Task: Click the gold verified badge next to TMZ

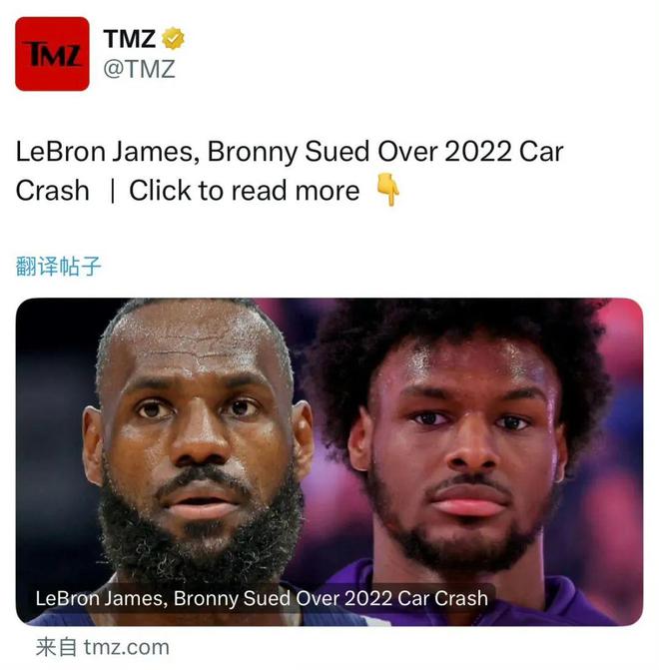Action: (x=173, y=39)
